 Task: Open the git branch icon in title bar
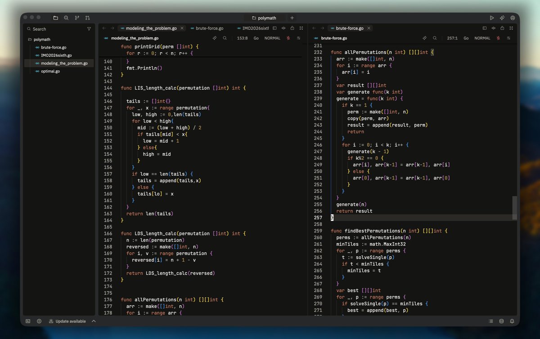(x=77, y=18)
